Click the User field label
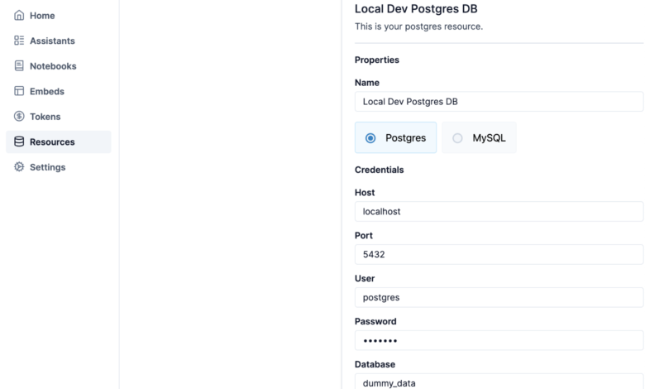 tap(365, 279)
